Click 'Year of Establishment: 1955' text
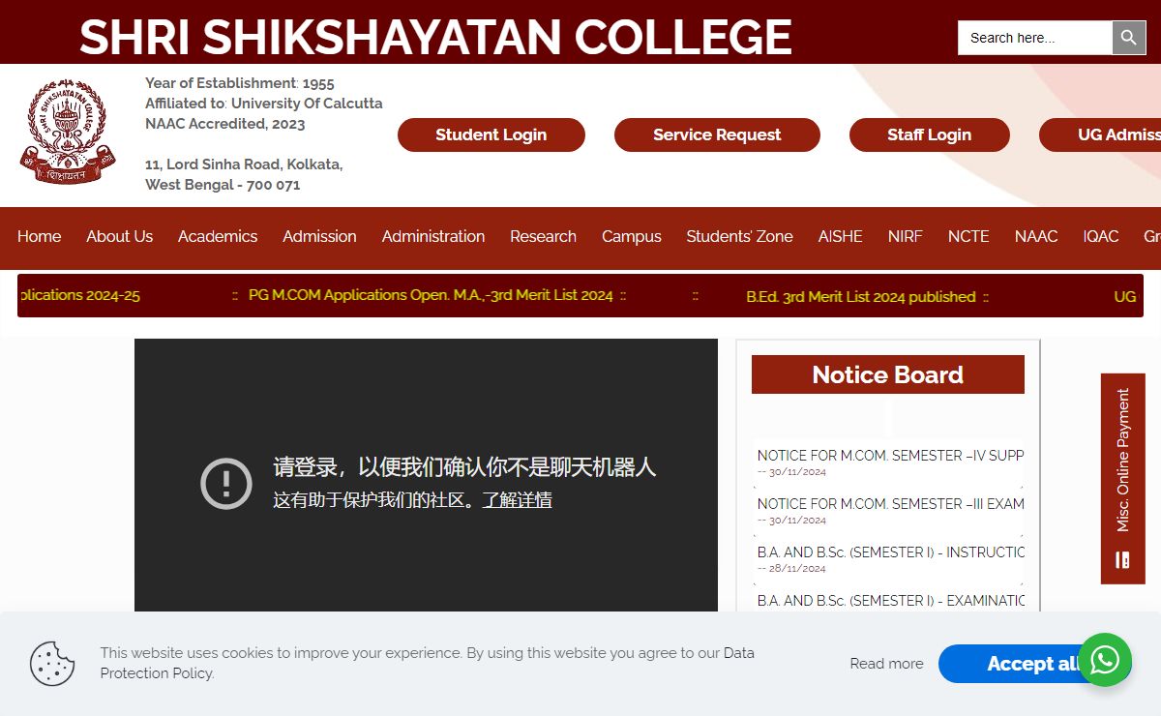The height and width of the screenshot is (716, 1161). pos(240,83)
